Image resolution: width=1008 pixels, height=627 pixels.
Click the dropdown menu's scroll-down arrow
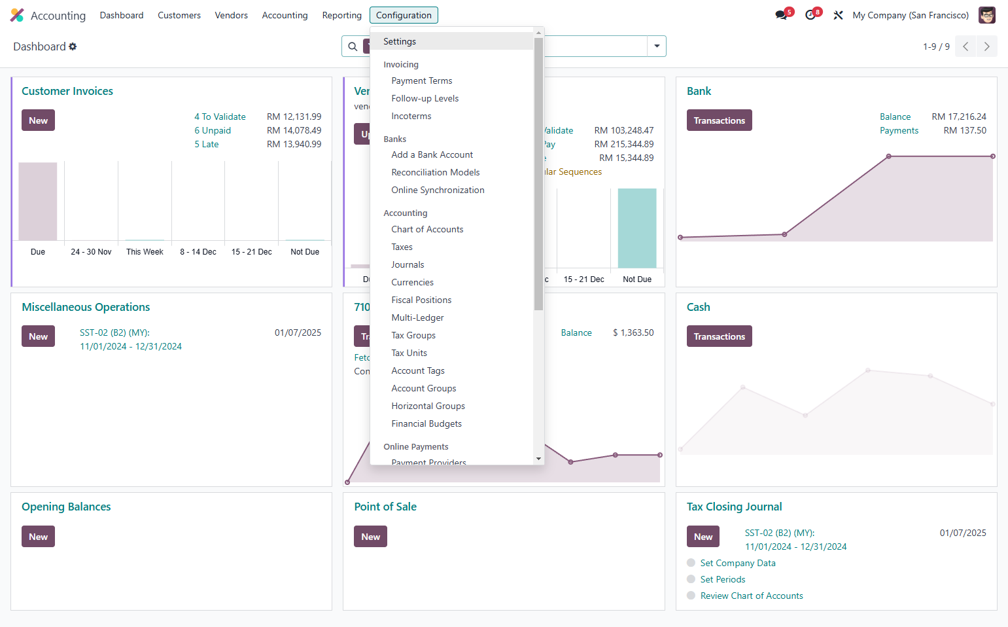pyautogui.click(x=539, y=459)
